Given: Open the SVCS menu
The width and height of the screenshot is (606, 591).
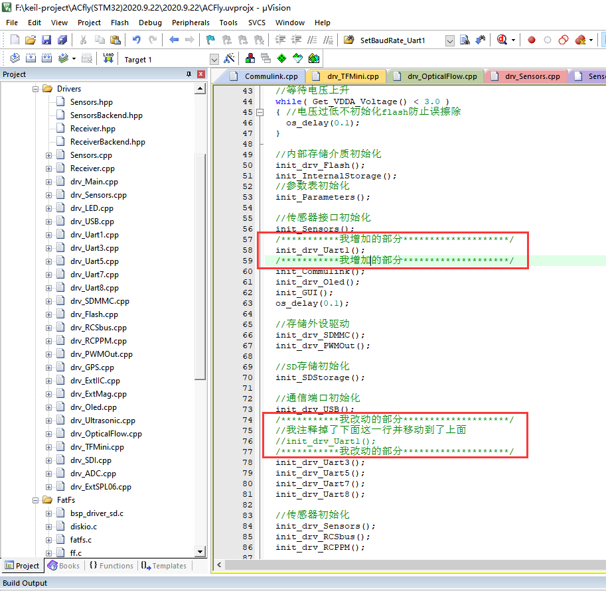Looking at the screenshot, I should [x=257, y=23].
